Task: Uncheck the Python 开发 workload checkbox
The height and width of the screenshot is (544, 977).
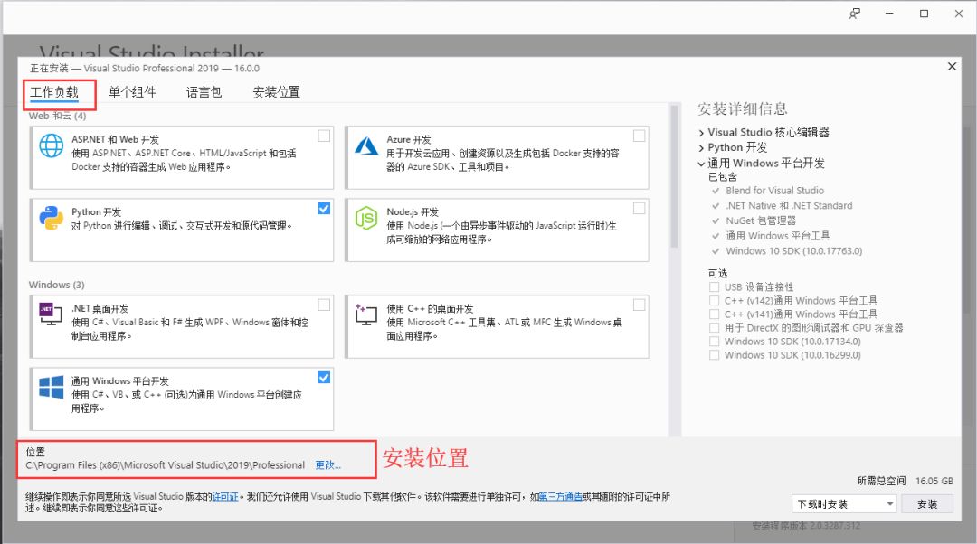Action: pos(324,208)
